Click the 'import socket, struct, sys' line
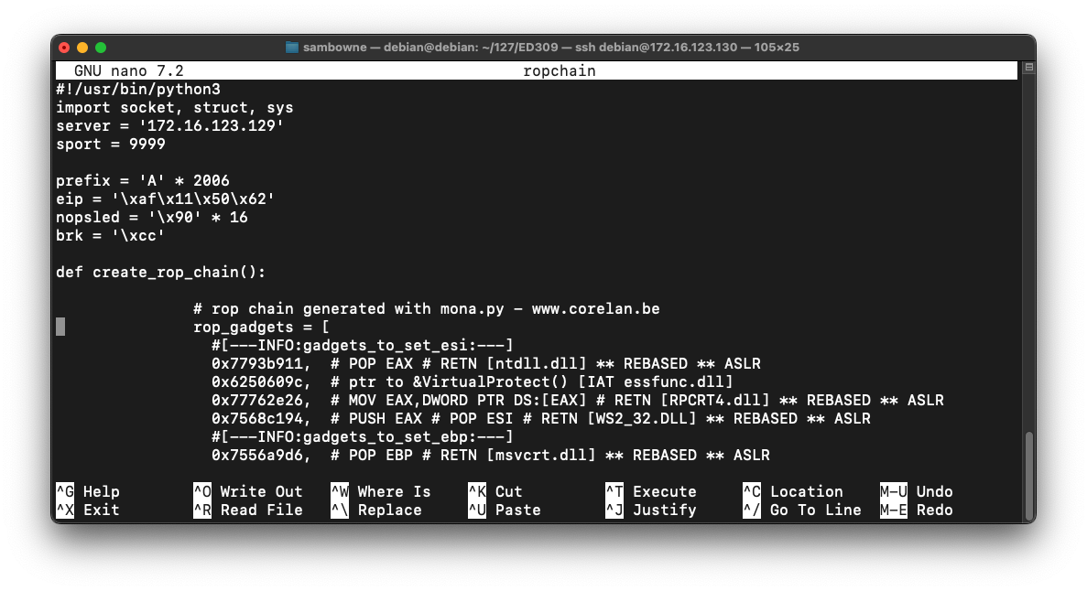The width and height of the screenshot is (1087, 591). click(x=175, y=107)
